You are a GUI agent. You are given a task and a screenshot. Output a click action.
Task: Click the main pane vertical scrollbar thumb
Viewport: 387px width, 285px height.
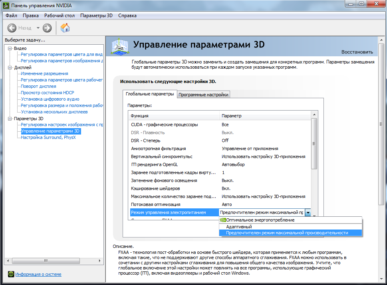pos(381,124)
